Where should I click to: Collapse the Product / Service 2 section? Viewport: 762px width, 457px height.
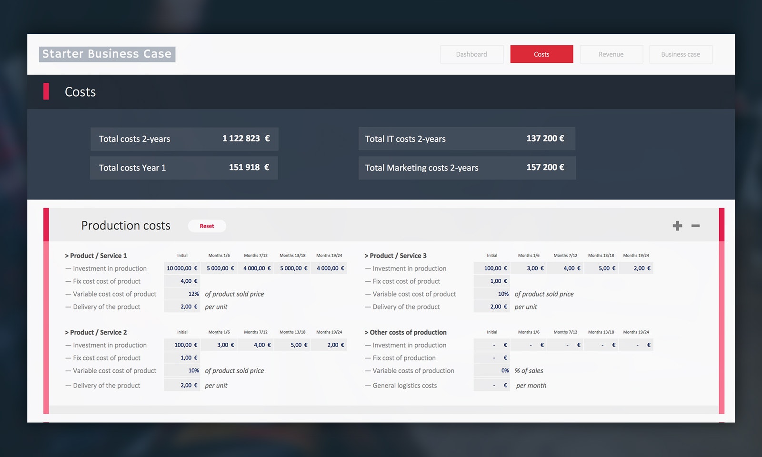[96, 332]
